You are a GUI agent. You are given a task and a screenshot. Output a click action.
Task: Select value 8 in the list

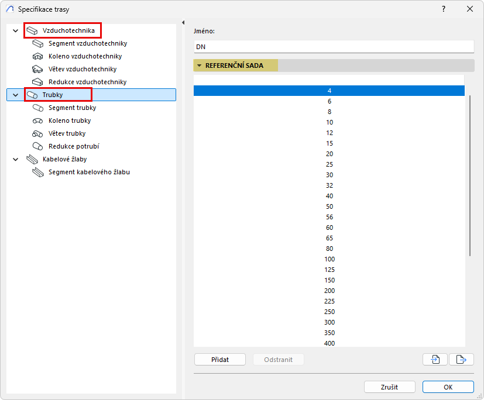coord(329,112)
